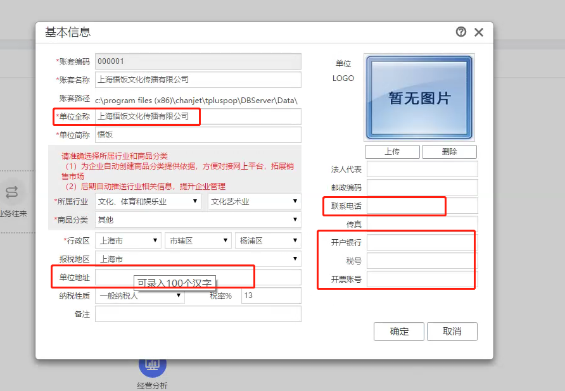Screen dimensions: 565x391
Task: Expand the 商品分类 其他 dropdown
Action: point(198,220)
